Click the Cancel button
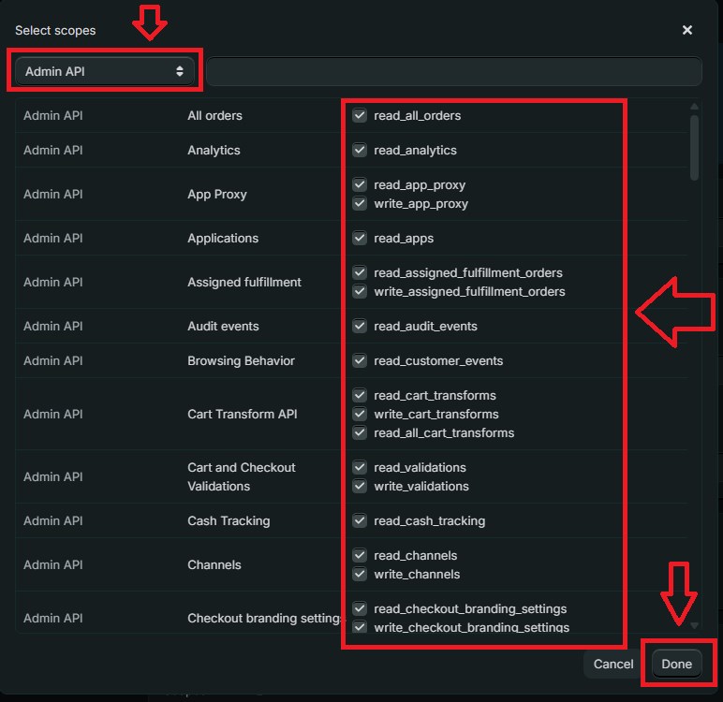This screenshot has width=723, height=702. (x=613, y=665)
